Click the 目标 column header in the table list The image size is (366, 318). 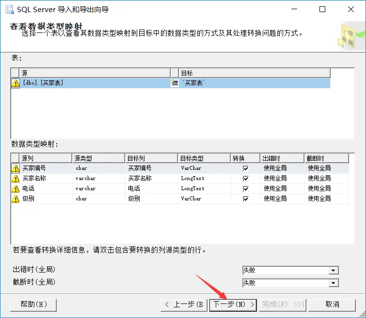coord(255,73)
